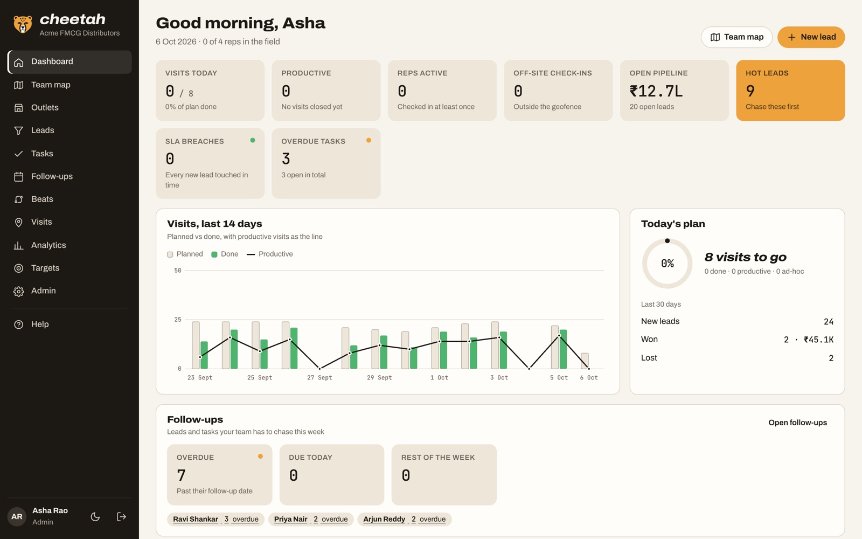Screen dimensions: 862x539
Task: Click the cheetah logo icon
Action: 23,24
